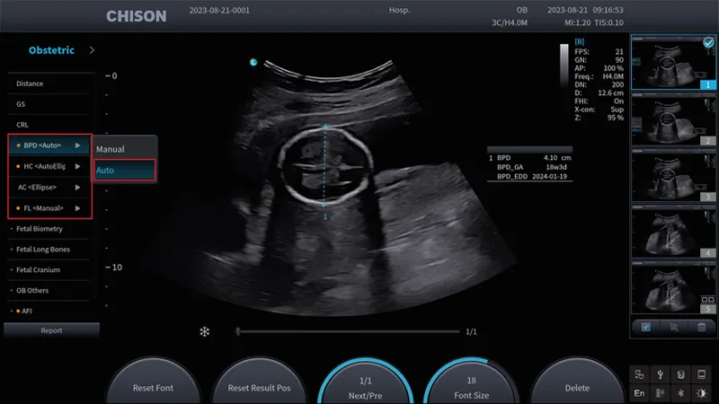Click the 3C/H4.0M probe label
This screenshot has height=404, width=719.
click(510, 22)
